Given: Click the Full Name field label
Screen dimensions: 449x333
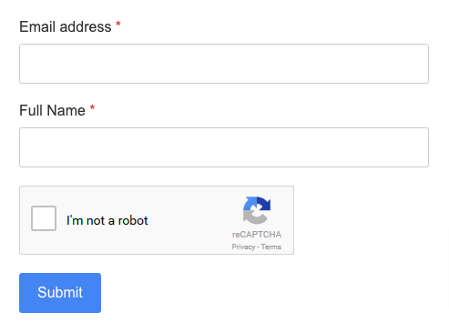Looking at the screenshot, I should (x=52, y=110).
